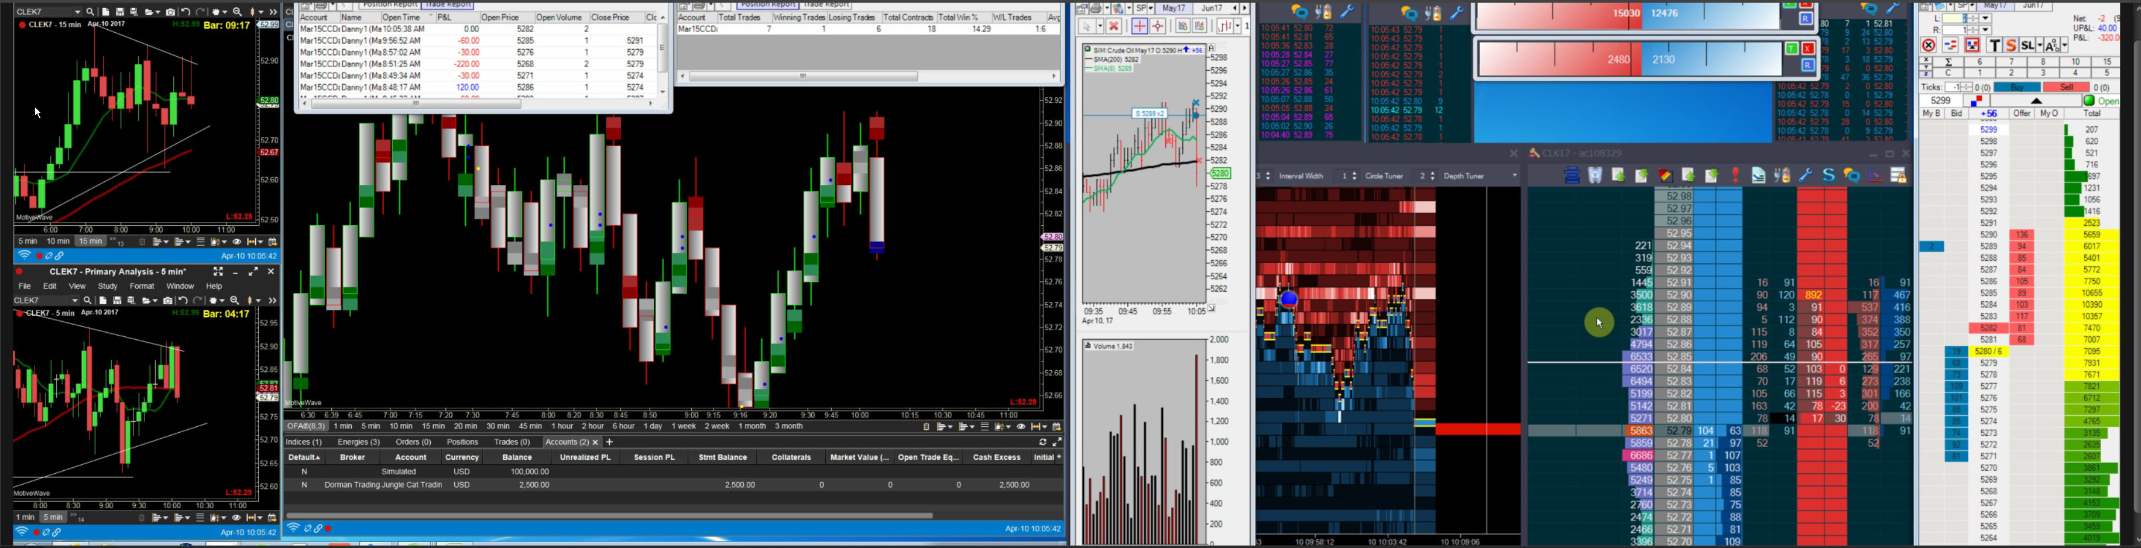
Task: Open the Study menu in Primary Analysis window
Action: click(x=108, y=287)
